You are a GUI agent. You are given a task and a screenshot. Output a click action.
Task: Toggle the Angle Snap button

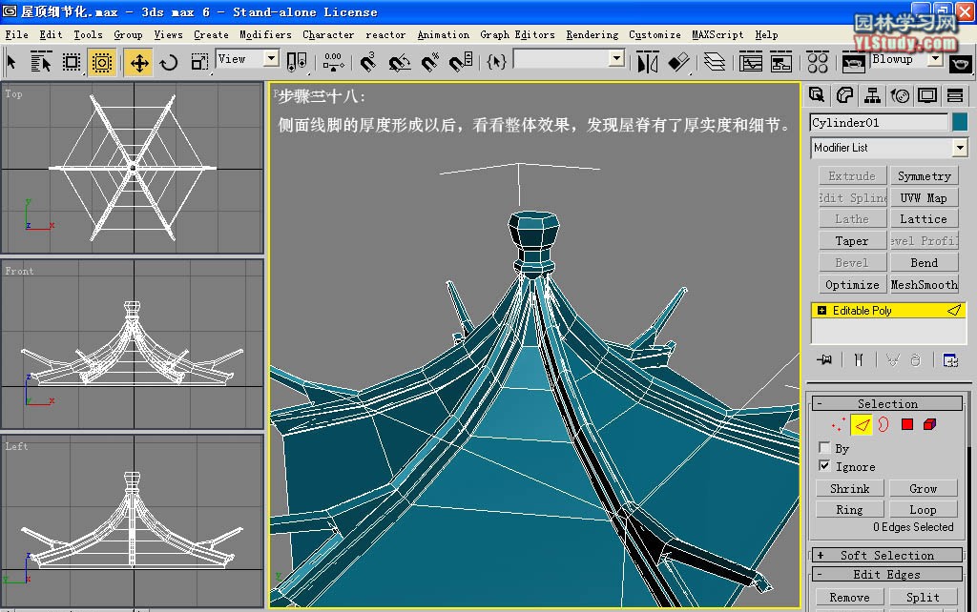point(400,62)
